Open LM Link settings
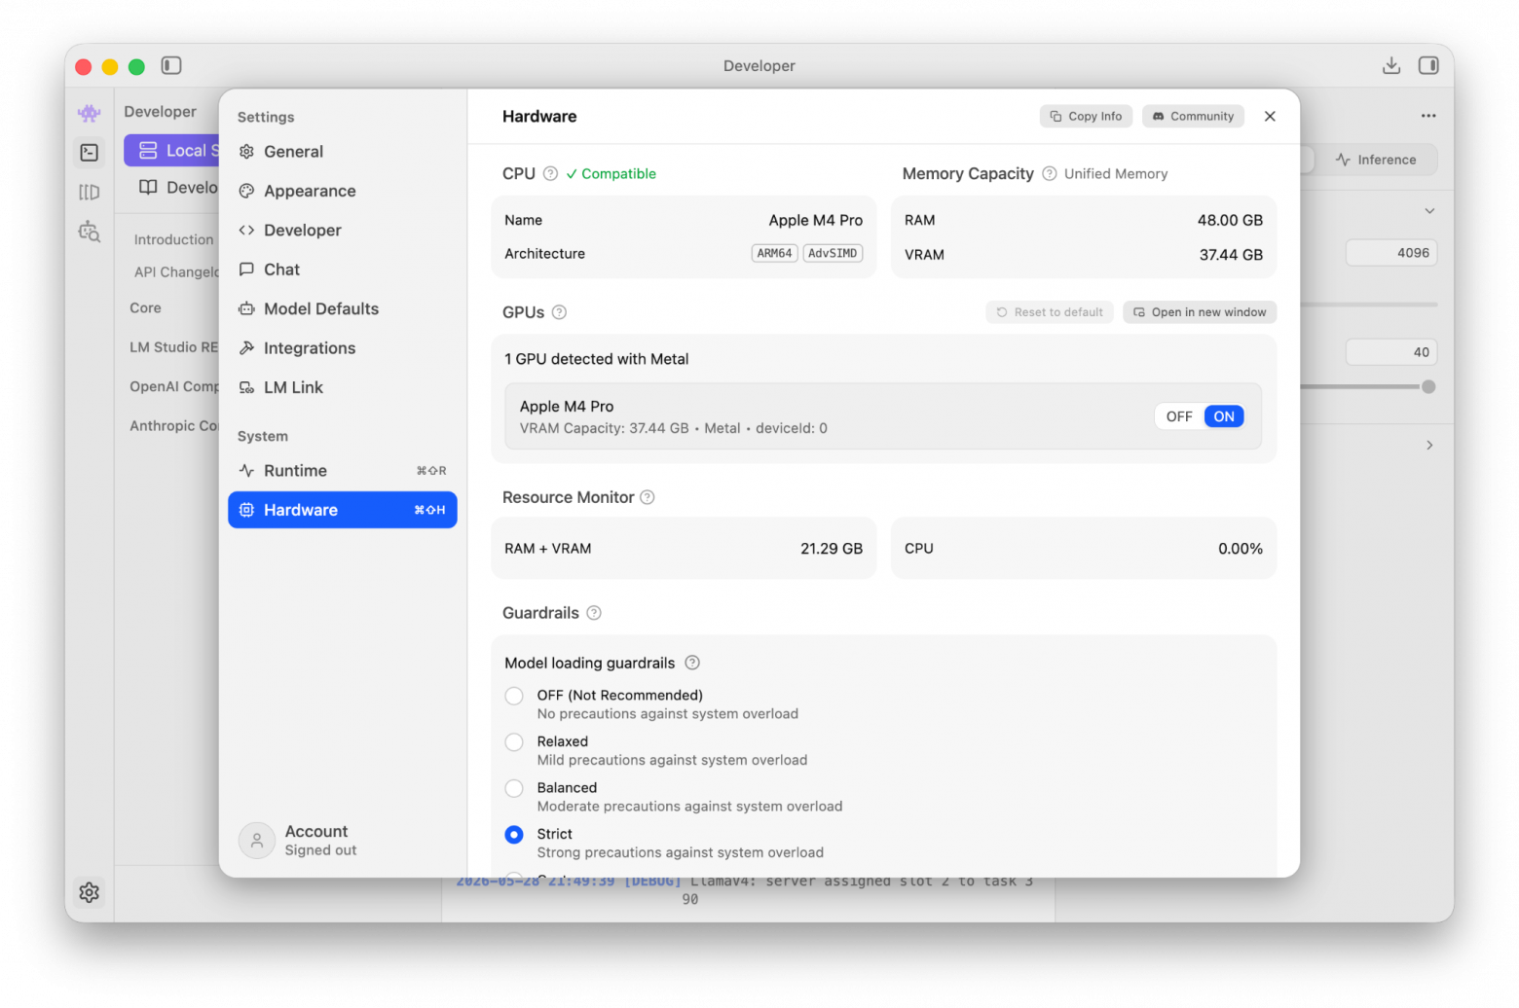Image resolution: width=1519 pixels, height=1008 pixels. coord(342,387)
